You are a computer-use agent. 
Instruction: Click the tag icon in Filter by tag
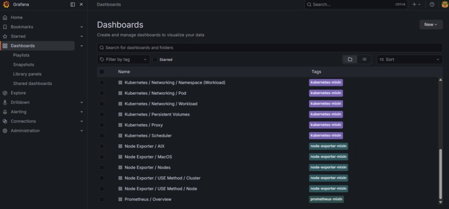coord(102,60)
